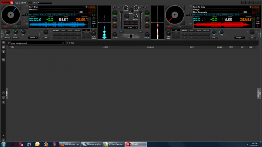
Task: Toggle PFL headphone cue for left channel
Action: click(x=121, y=31)
